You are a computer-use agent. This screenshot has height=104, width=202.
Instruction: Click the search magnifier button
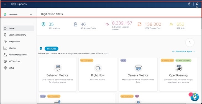[x=190, y=42]
